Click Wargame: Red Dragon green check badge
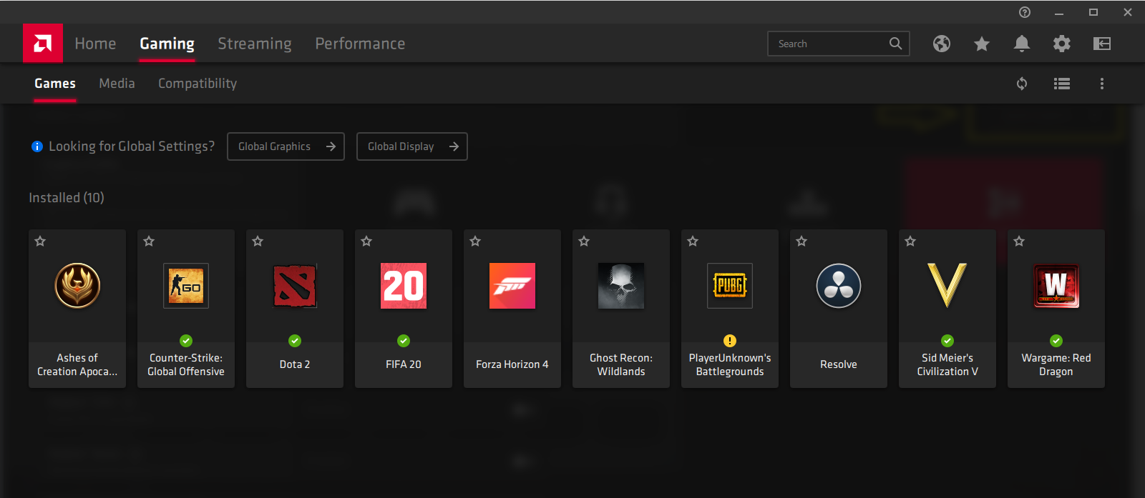Image resolution: width=1145 pixels, height=498 pixels. click(x=1056, y=341)
